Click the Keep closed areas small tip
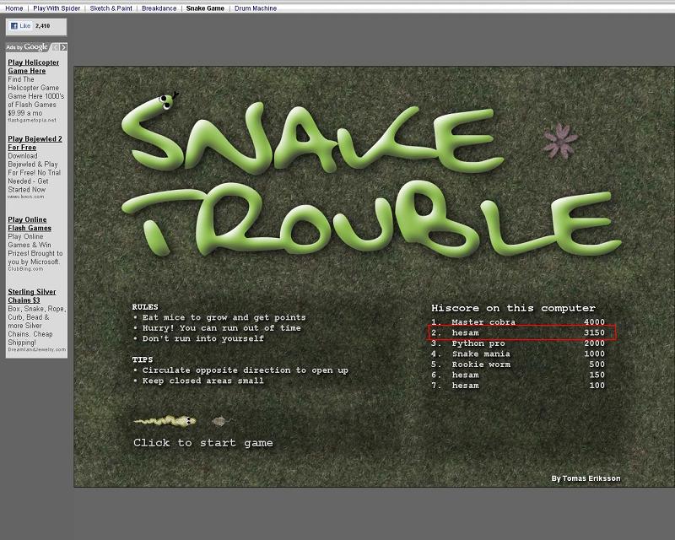Viewport: 675px width, 540px height. click(202, 381)
